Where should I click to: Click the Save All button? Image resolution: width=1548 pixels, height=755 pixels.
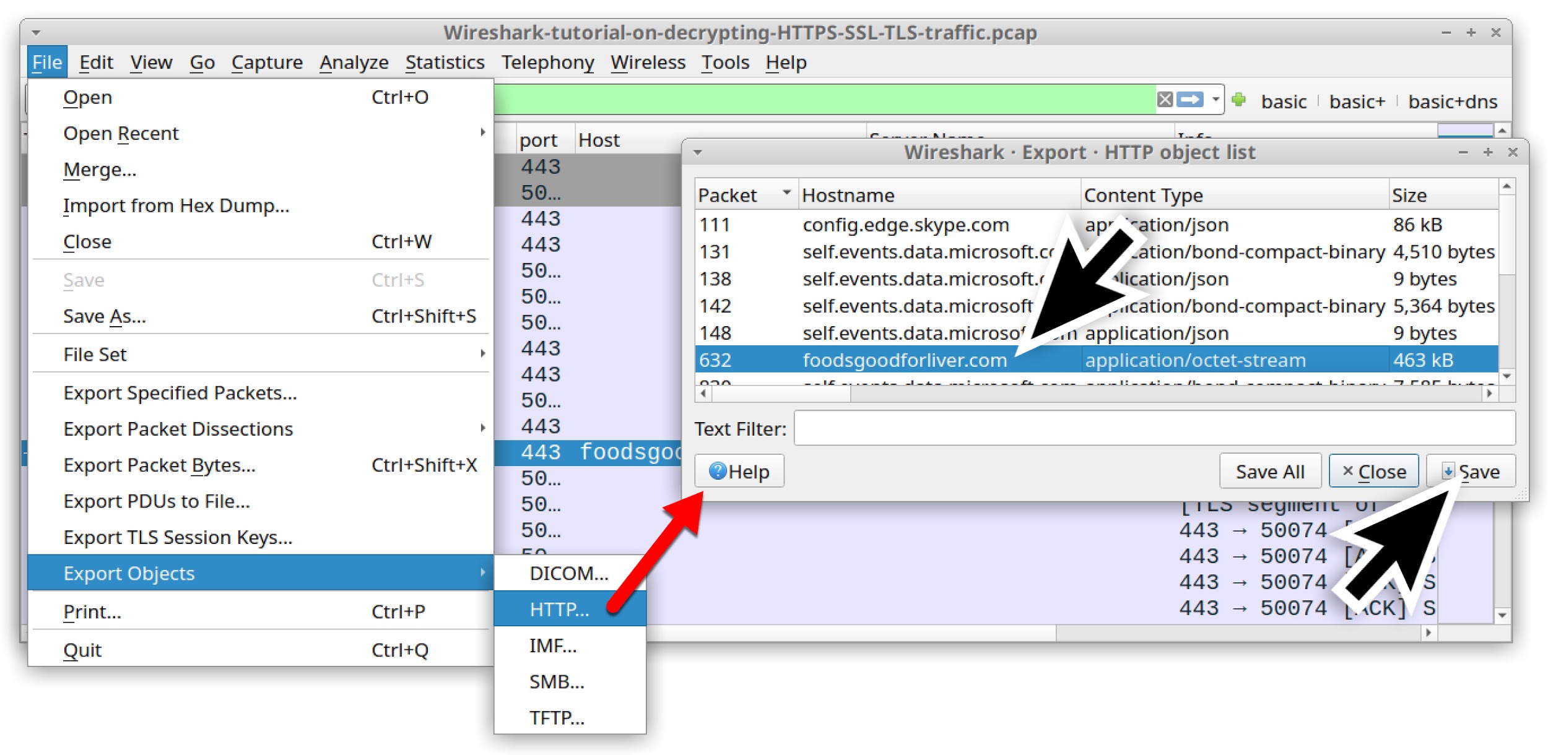click(1269, 471)
